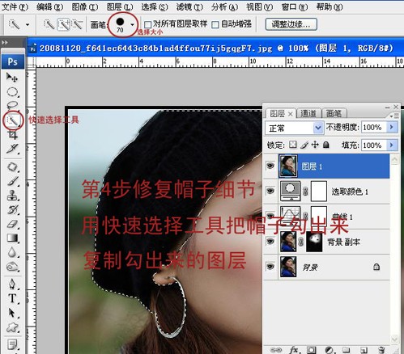Open 图像 menu
This screenshot has height=354, width=404.
(x=84, y=6)
